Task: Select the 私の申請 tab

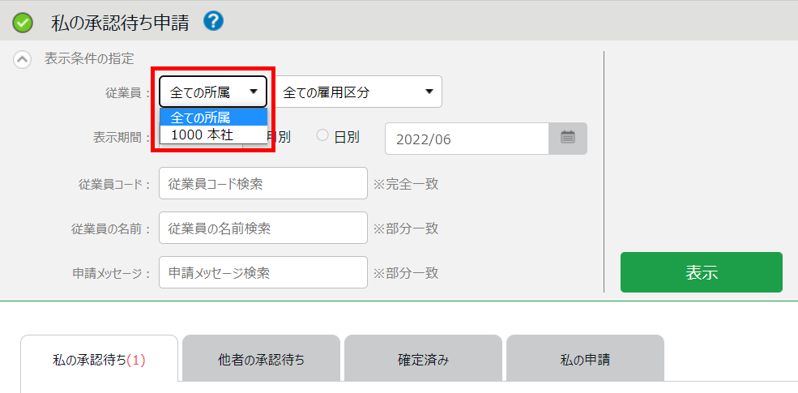Action: tap(585, 359)
